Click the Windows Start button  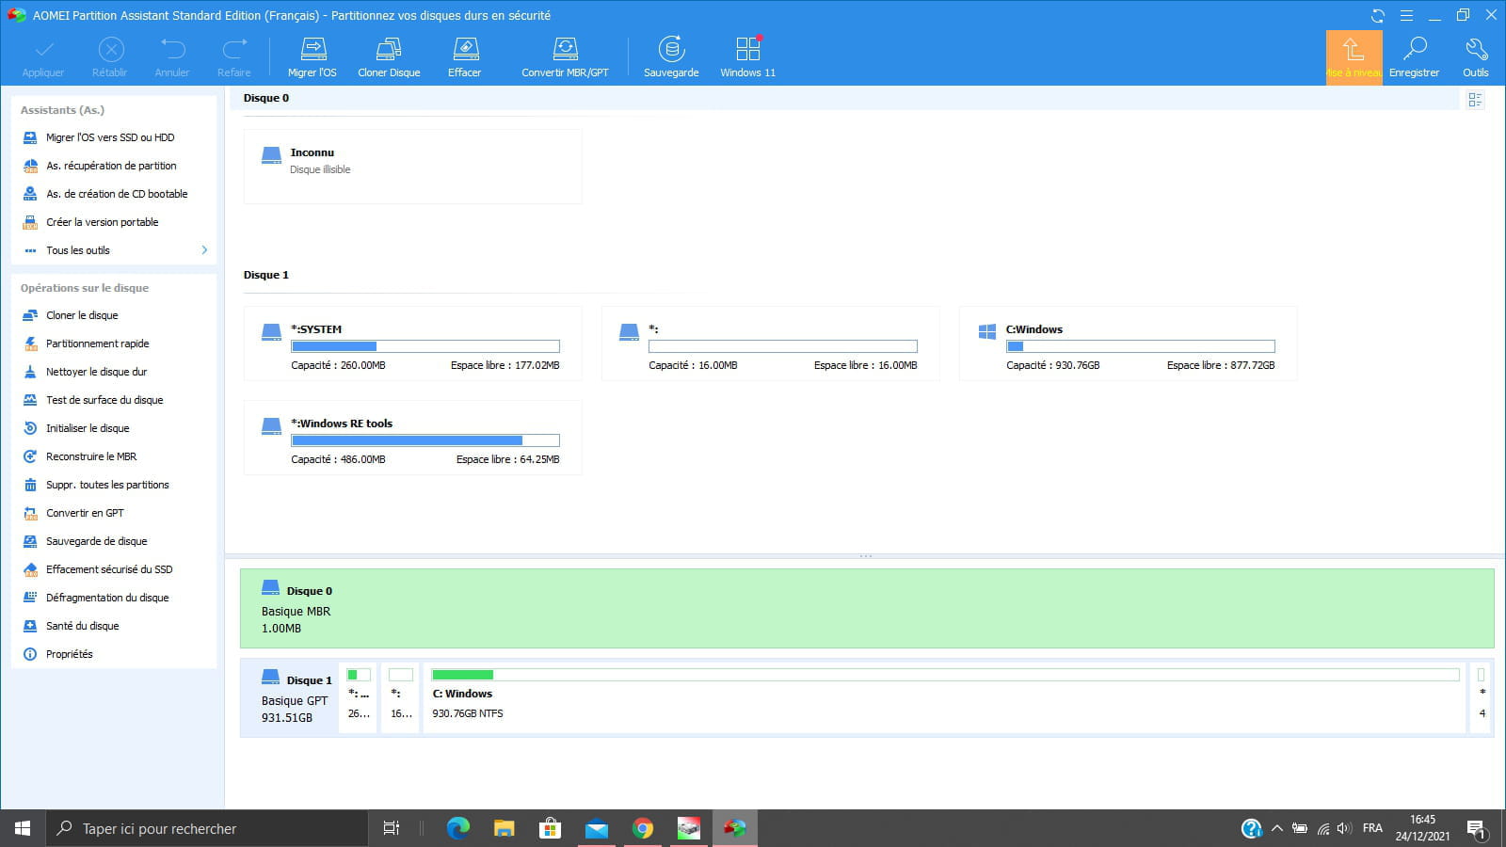coord(23,828)
